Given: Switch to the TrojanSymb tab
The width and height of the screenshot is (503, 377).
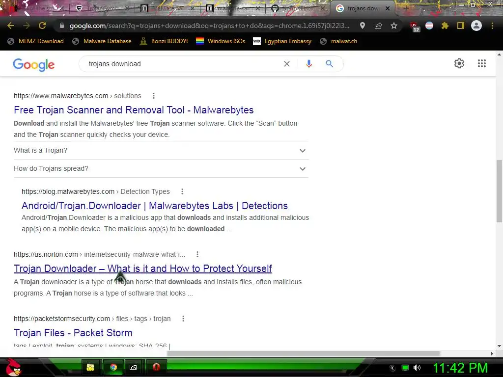Looking at the screenshot, I should [x=102, y=8].
